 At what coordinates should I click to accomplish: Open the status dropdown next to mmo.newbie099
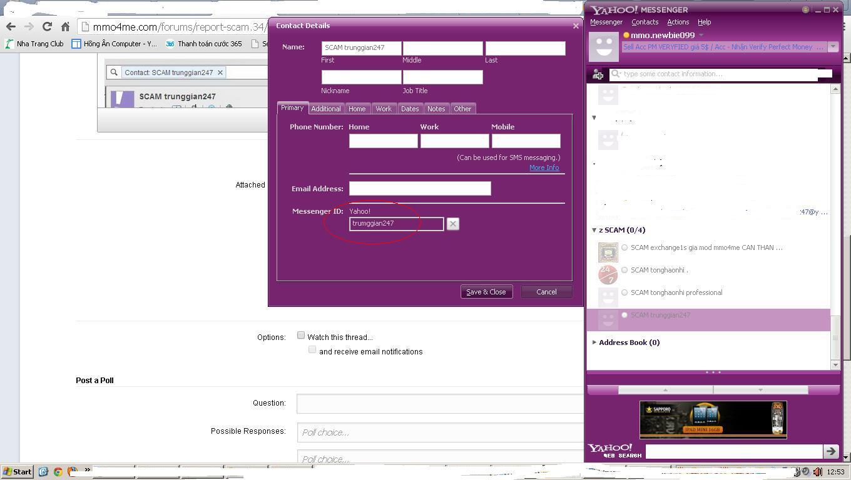pos(701,35)
